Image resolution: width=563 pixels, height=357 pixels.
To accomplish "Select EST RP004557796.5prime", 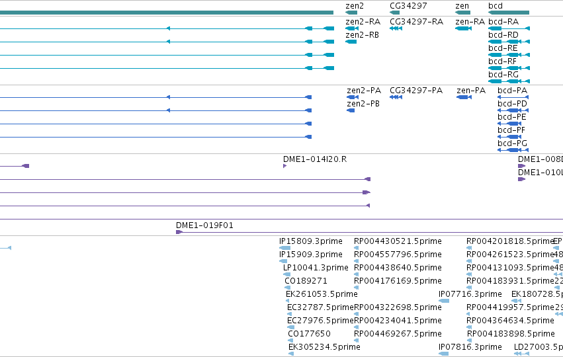I will pyautogui.click(x=398, y=255).
